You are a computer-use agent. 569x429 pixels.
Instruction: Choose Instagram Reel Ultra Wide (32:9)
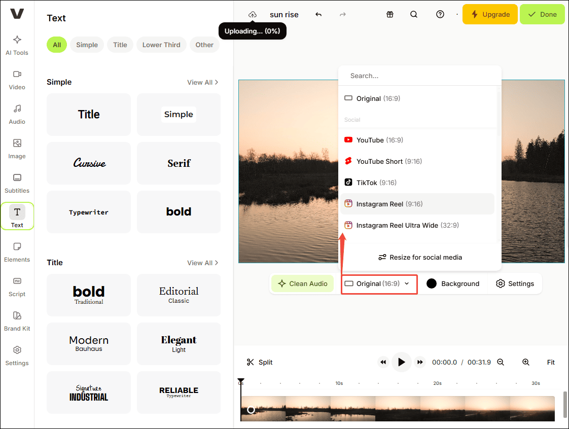(417, 225)
